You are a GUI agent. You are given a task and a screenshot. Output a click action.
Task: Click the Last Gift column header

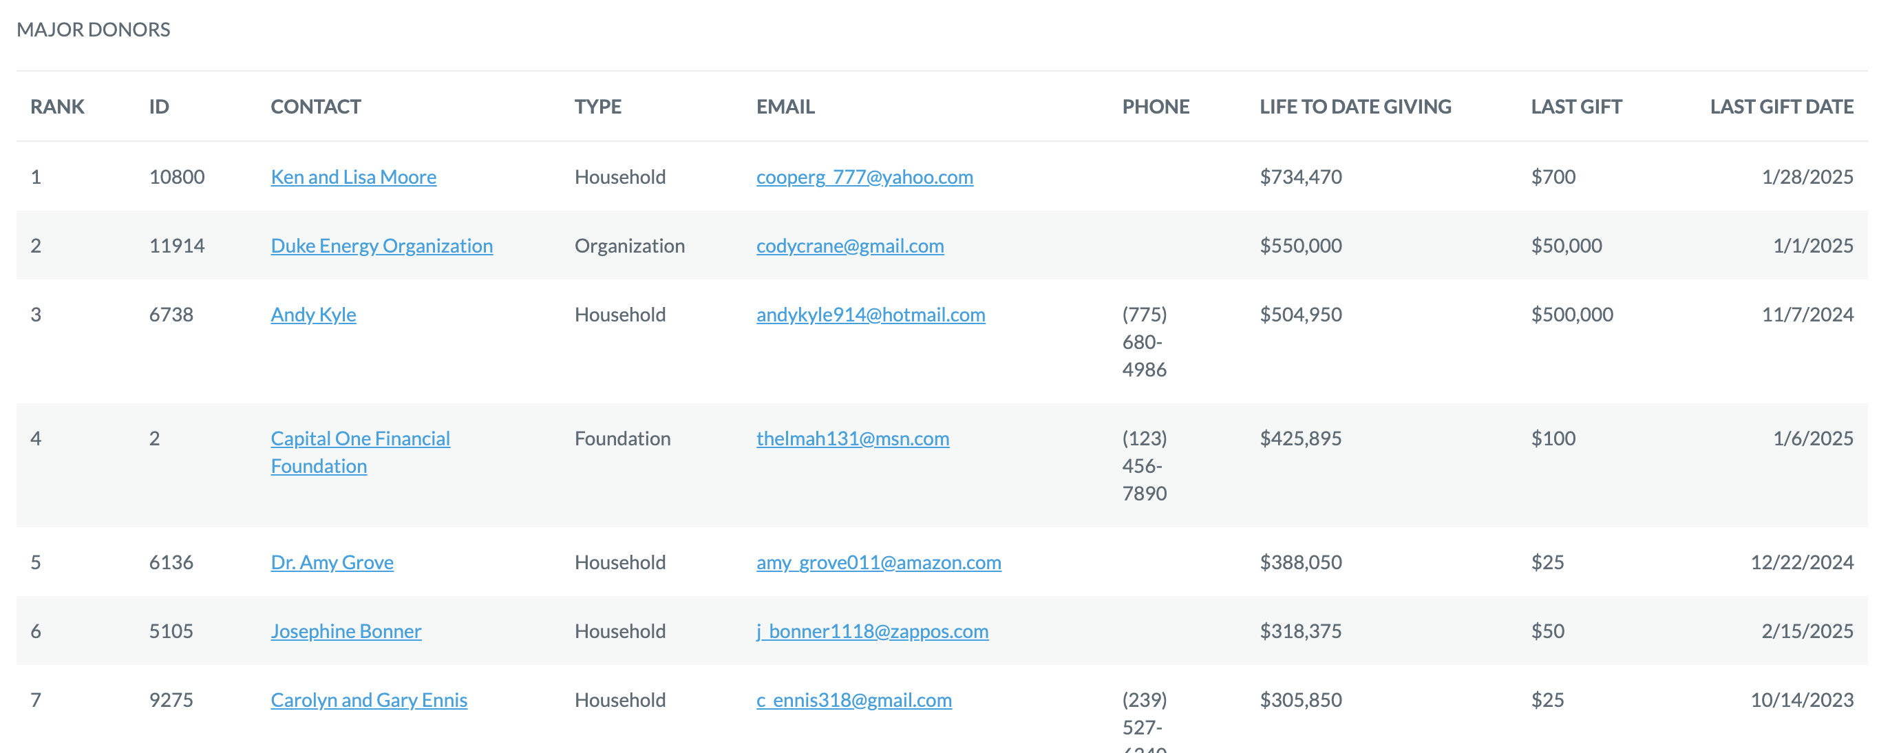click(1576, 107)
